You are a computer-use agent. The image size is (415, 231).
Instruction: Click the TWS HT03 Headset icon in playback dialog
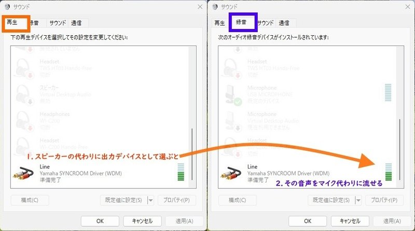coord(24,68)
